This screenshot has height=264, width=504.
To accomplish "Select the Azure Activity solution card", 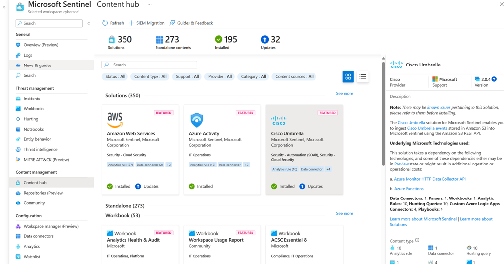I will 222,150.
